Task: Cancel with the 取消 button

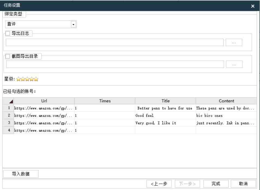Action: (x=243, y=184)
